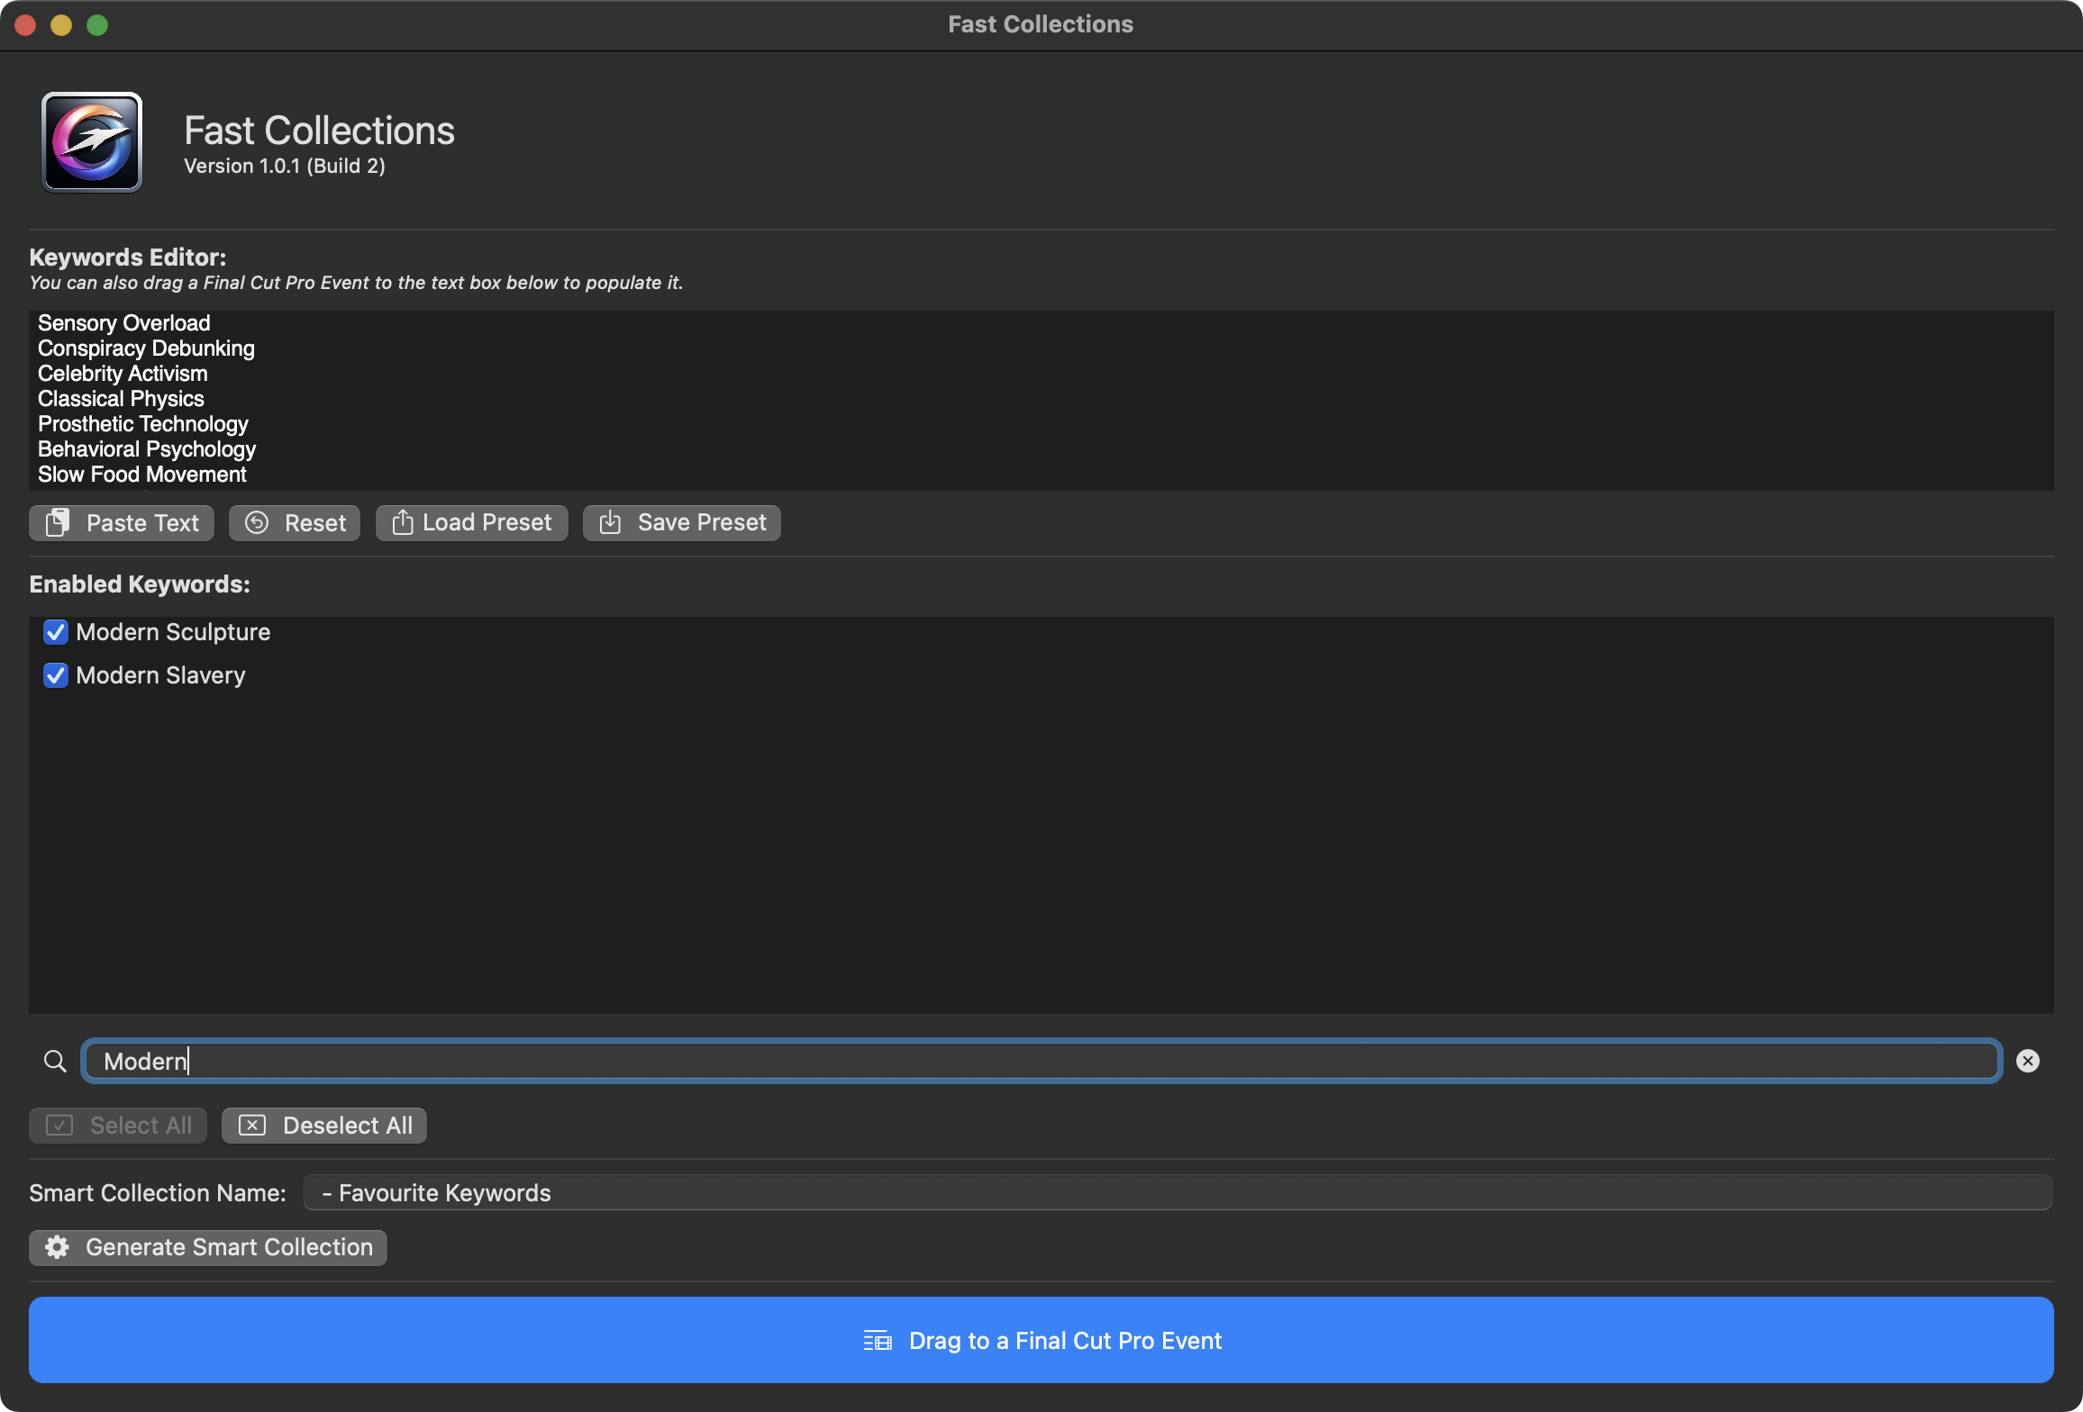
Task: Click the Modern search text field
Action: [1041, 1061]
